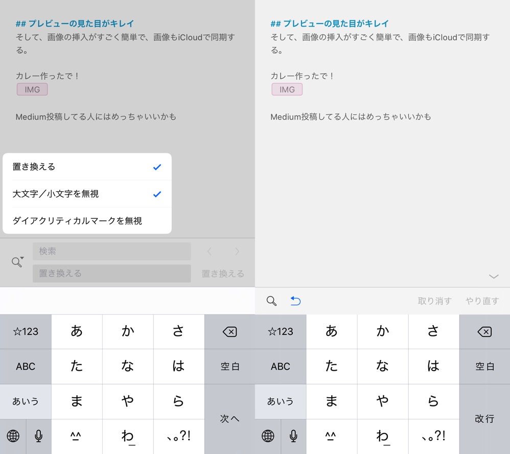Tap the backspace key above the 改行 key
This screenshot has height=454, width=510.
pyautogui.click(x=484, y=332)
